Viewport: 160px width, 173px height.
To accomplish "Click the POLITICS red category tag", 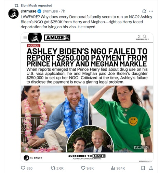I will click(x=34, y=46).
